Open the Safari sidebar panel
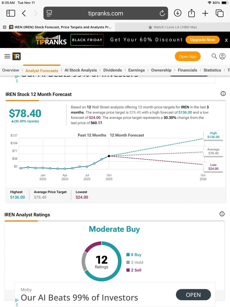 tap(11, 13)
